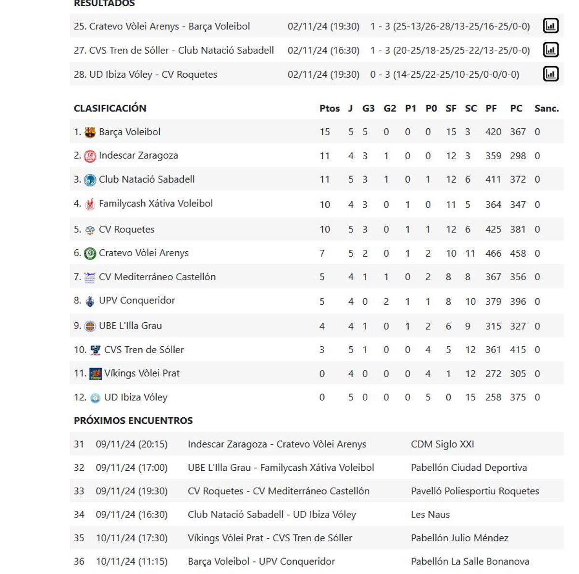The image size is (579, 574).
Task: Open statistics chart for UD Ibiza Vóley match
Action: point(550,74)
